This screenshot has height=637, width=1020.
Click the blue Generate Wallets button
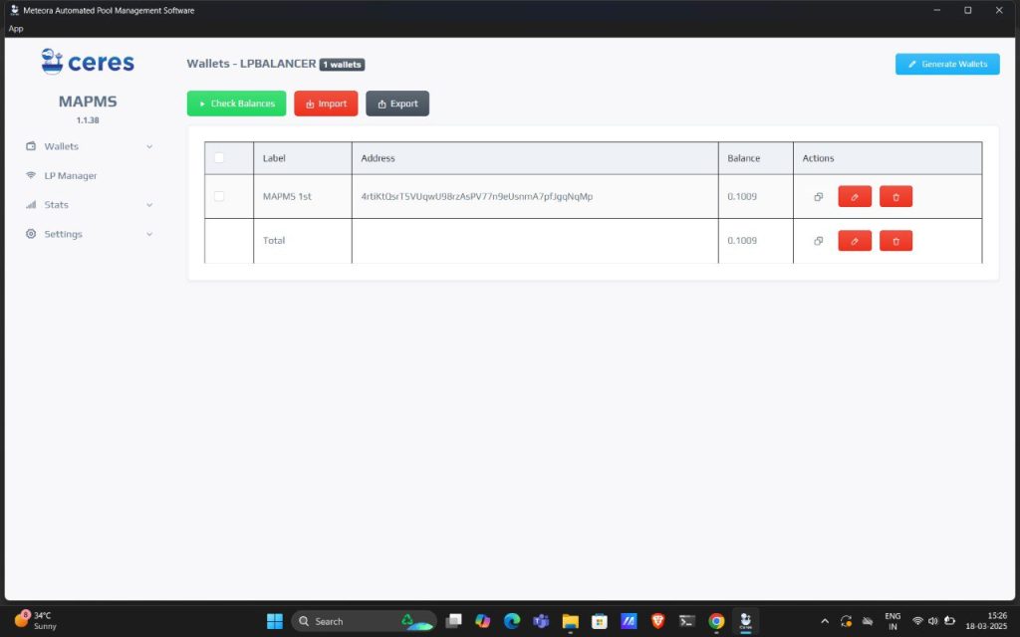coord(947,64)
